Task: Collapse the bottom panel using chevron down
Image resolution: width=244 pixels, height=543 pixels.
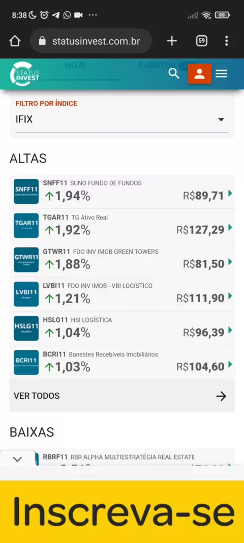Action: [17, 459]
